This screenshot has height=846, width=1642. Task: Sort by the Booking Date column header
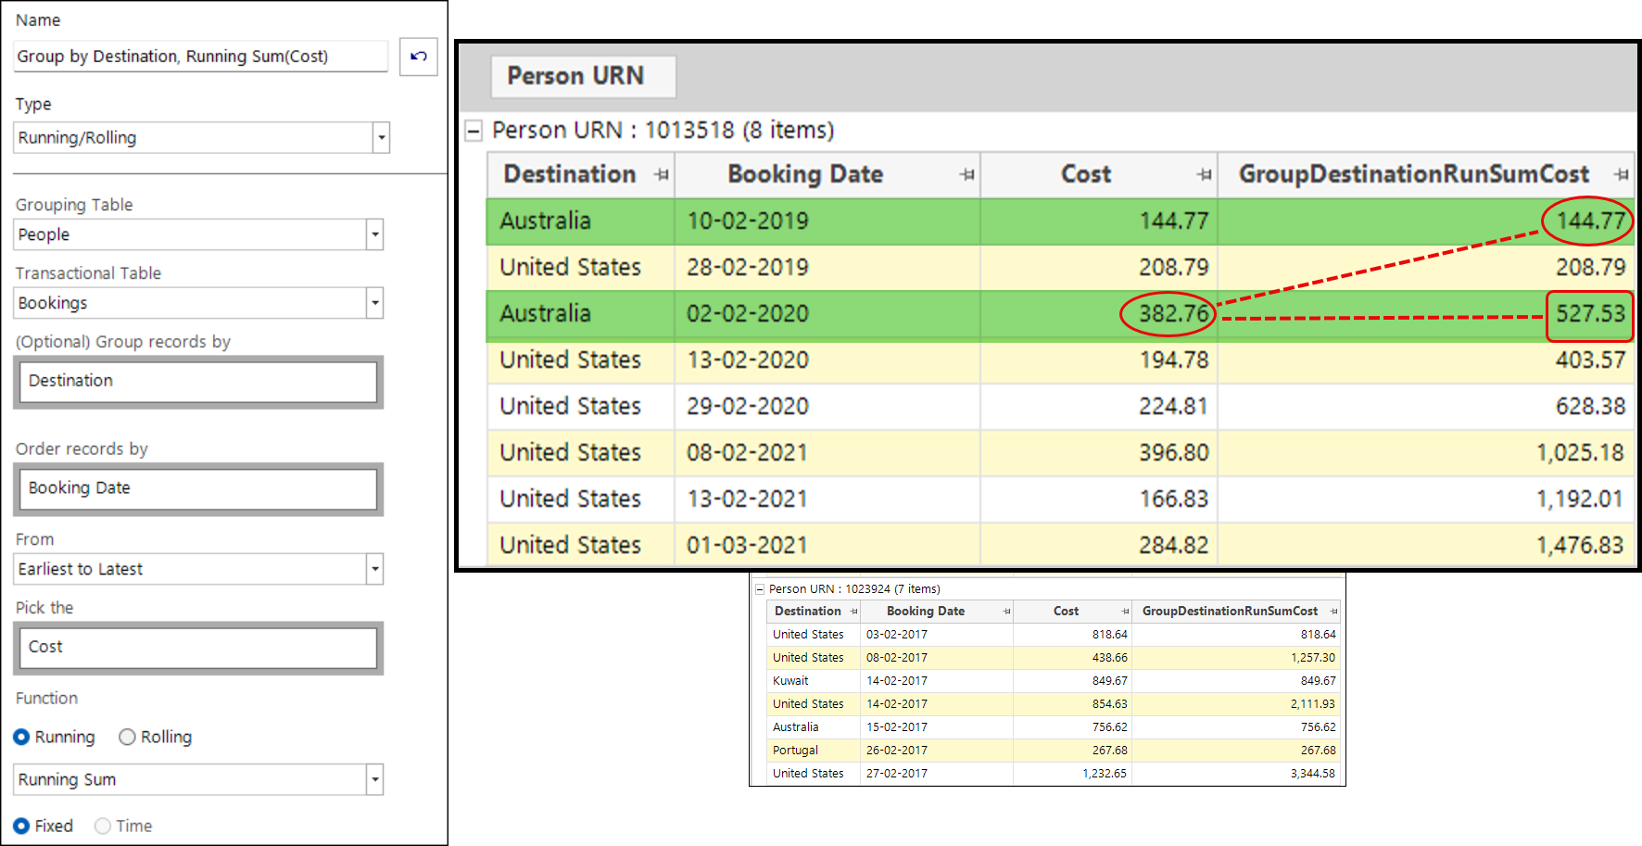[x=804, y=174]
